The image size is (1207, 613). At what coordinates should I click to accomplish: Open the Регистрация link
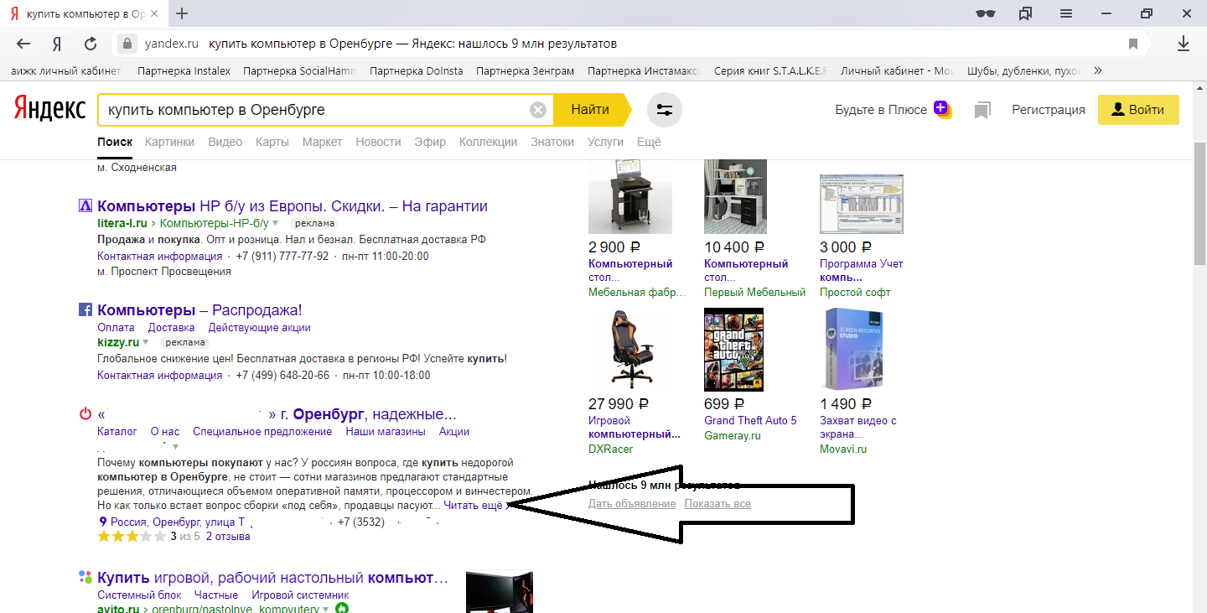click(1049, 110)
